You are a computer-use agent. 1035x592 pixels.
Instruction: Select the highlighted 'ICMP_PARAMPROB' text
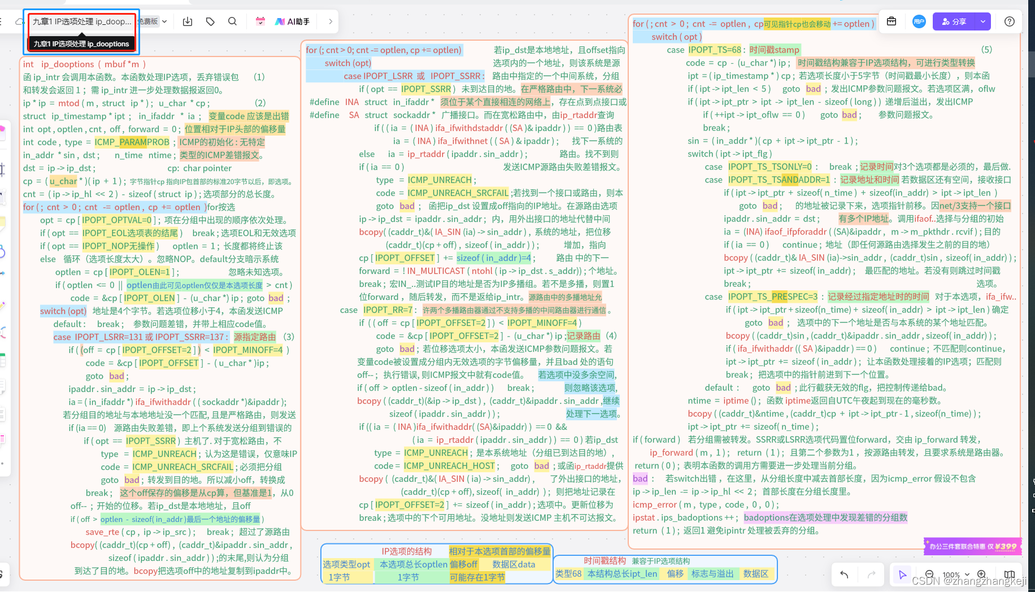click(x=132, y=142)
